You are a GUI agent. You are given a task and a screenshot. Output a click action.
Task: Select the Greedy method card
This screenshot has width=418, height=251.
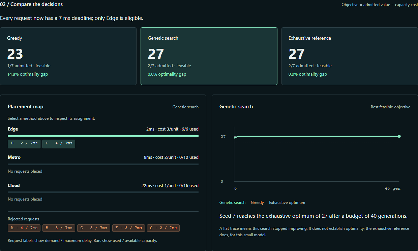coord(68,56)
